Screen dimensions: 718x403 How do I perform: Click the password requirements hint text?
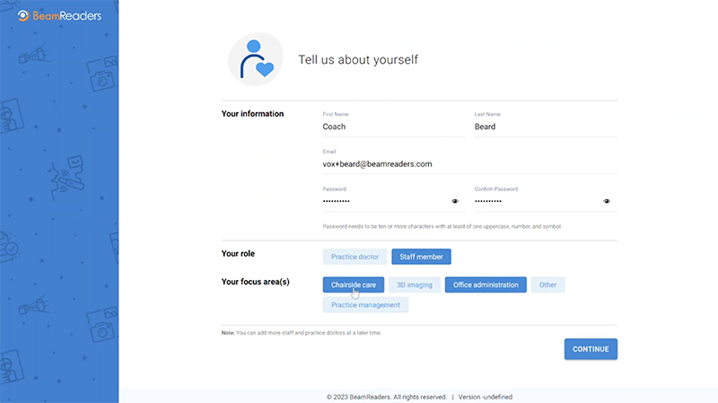[442, 226]
